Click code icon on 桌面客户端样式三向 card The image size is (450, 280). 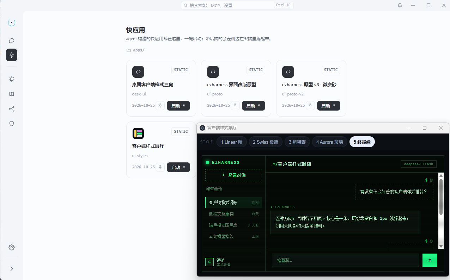click(138, 72)
